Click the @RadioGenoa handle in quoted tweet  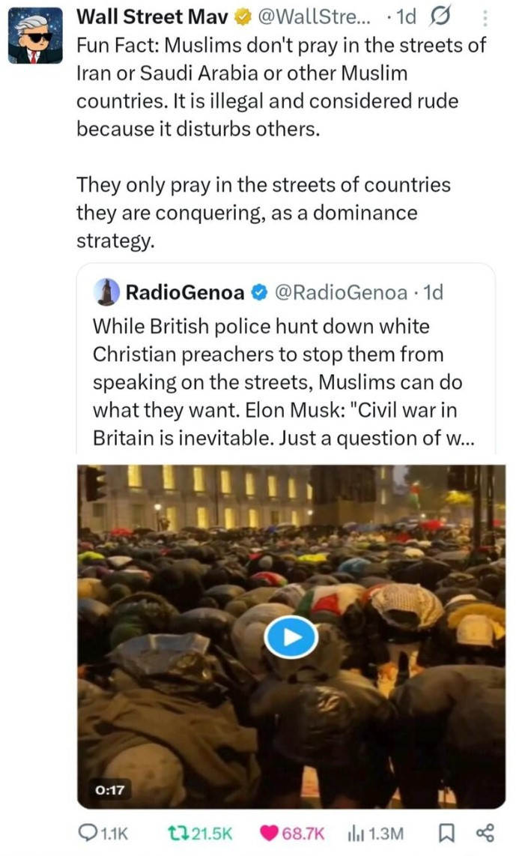(x=342, y=292)
